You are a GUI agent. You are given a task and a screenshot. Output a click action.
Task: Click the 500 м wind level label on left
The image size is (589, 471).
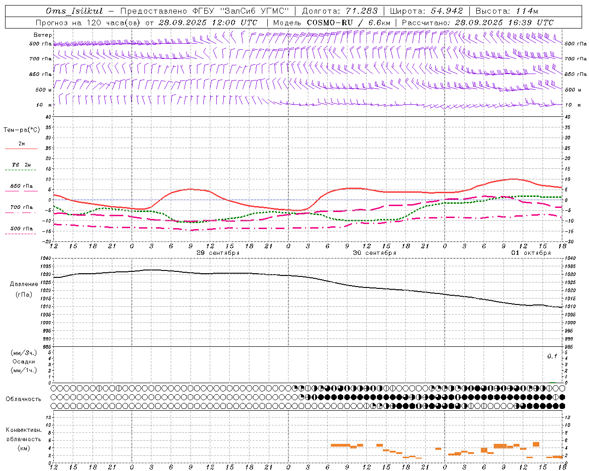[44, 90]
